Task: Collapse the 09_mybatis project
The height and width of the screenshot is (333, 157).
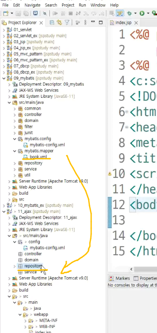Action: click(4, 78)
